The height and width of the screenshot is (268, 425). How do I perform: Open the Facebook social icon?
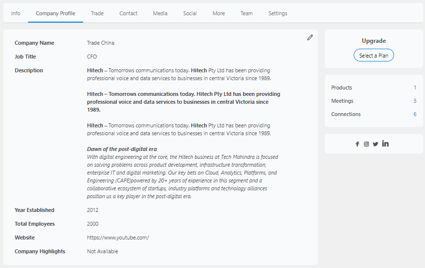[x=357, y=144]
